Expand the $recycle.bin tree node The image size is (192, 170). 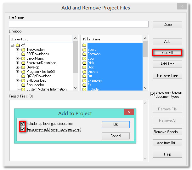[17, 50]
